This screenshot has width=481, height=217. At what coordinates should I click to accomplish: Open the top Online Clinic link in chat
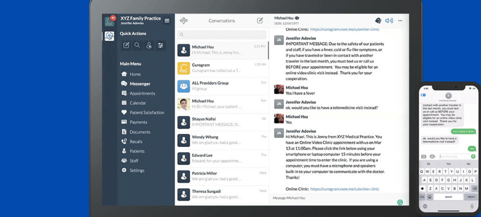pos(345,29)
